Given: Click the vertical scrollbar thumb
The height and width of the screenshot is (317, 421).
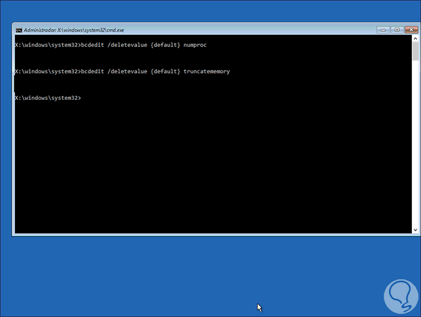Looking at the screenshot, I should [415, 51].
